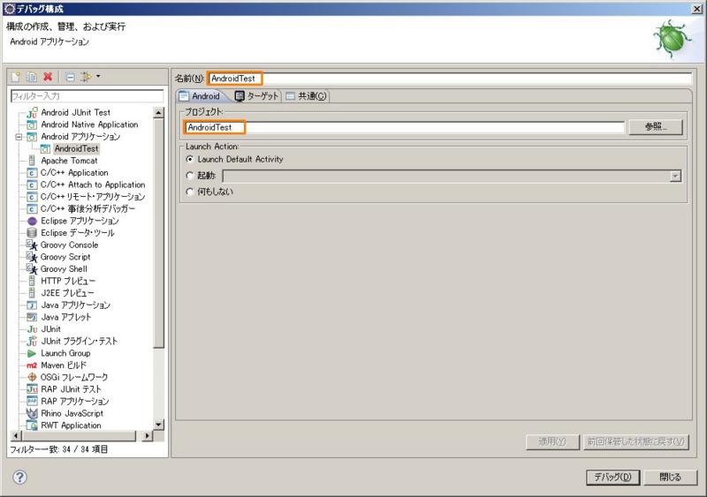Viewport: 707px width, 497px height.
Task: Select C/C++ リモート・アプリケーション entry
Action: click(x=93, y=197)
